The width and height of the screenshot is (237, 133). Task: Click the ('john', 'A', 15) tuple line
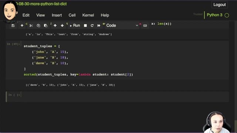(x=50, y=52)
